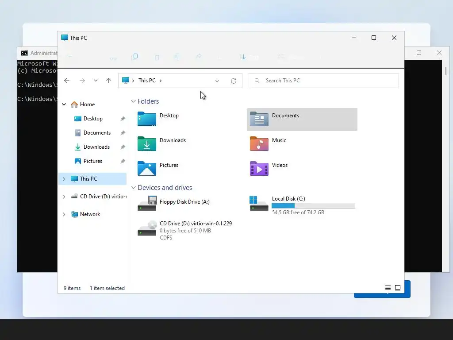Open Downloads in the navigation pane

point(96,147)
